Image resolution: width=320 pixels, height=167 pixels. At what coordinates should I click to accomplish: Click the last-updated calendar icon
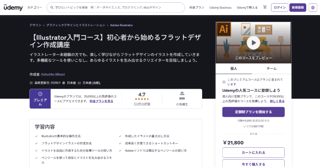pyautogui.click(x=31, y=83)
